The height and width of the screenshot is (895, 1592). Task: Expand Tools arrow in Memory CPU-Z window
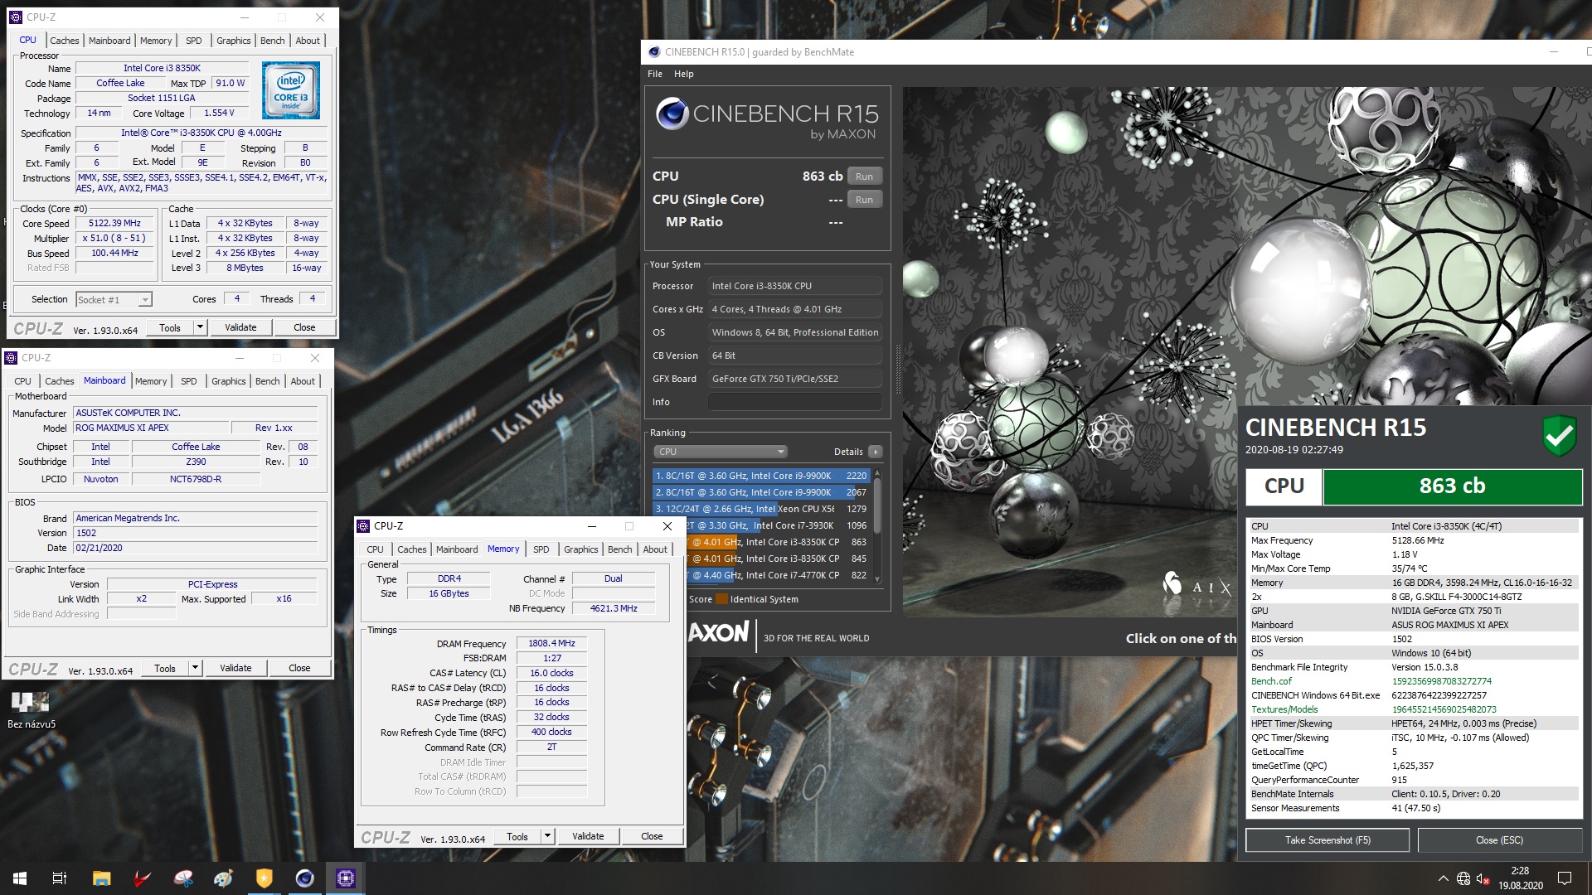(547, 836)
